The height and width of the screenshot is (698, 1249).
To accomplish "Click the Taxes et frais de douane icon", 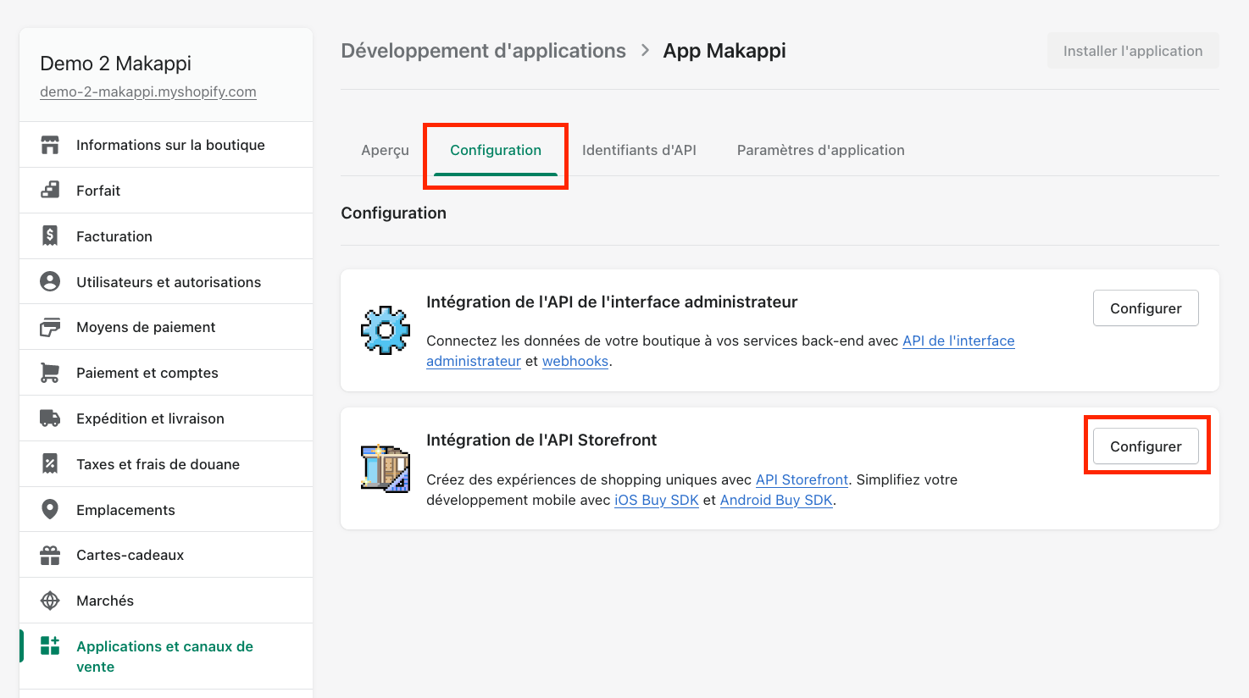I will 50,464.
